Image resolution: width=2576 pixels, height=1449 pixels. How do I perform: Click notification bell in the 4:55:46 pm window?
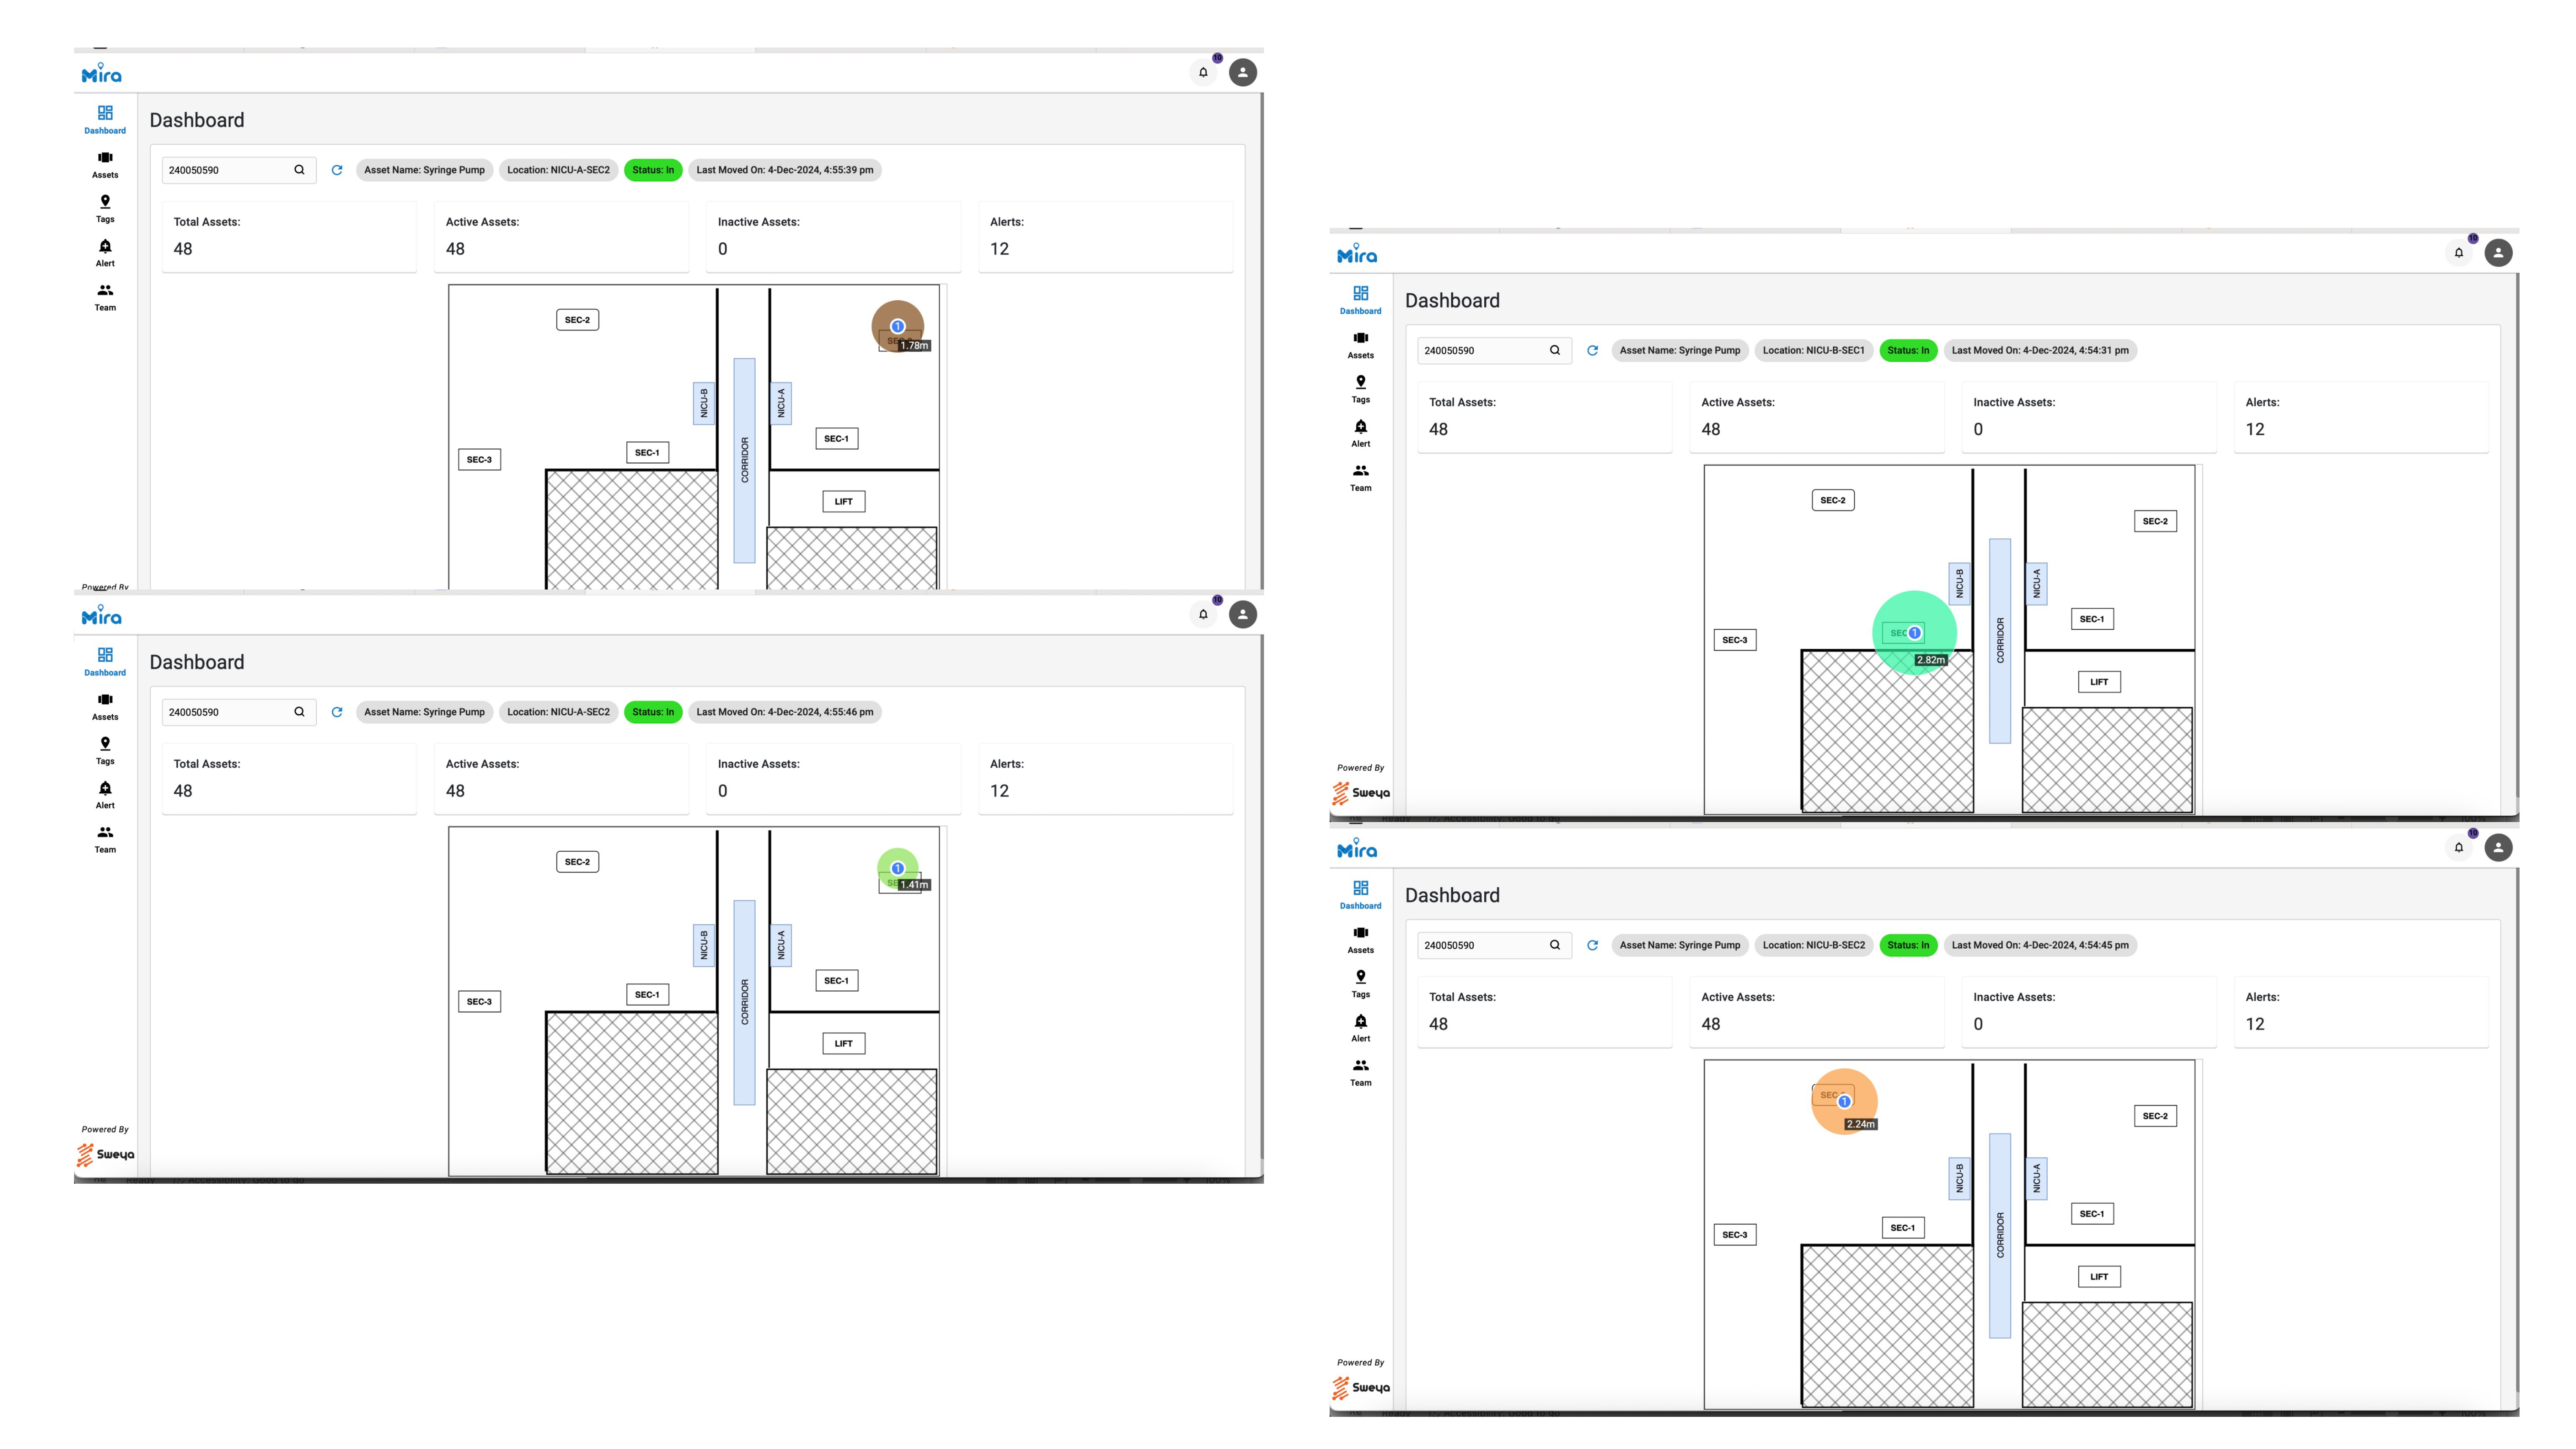(x=1203, y=614)
